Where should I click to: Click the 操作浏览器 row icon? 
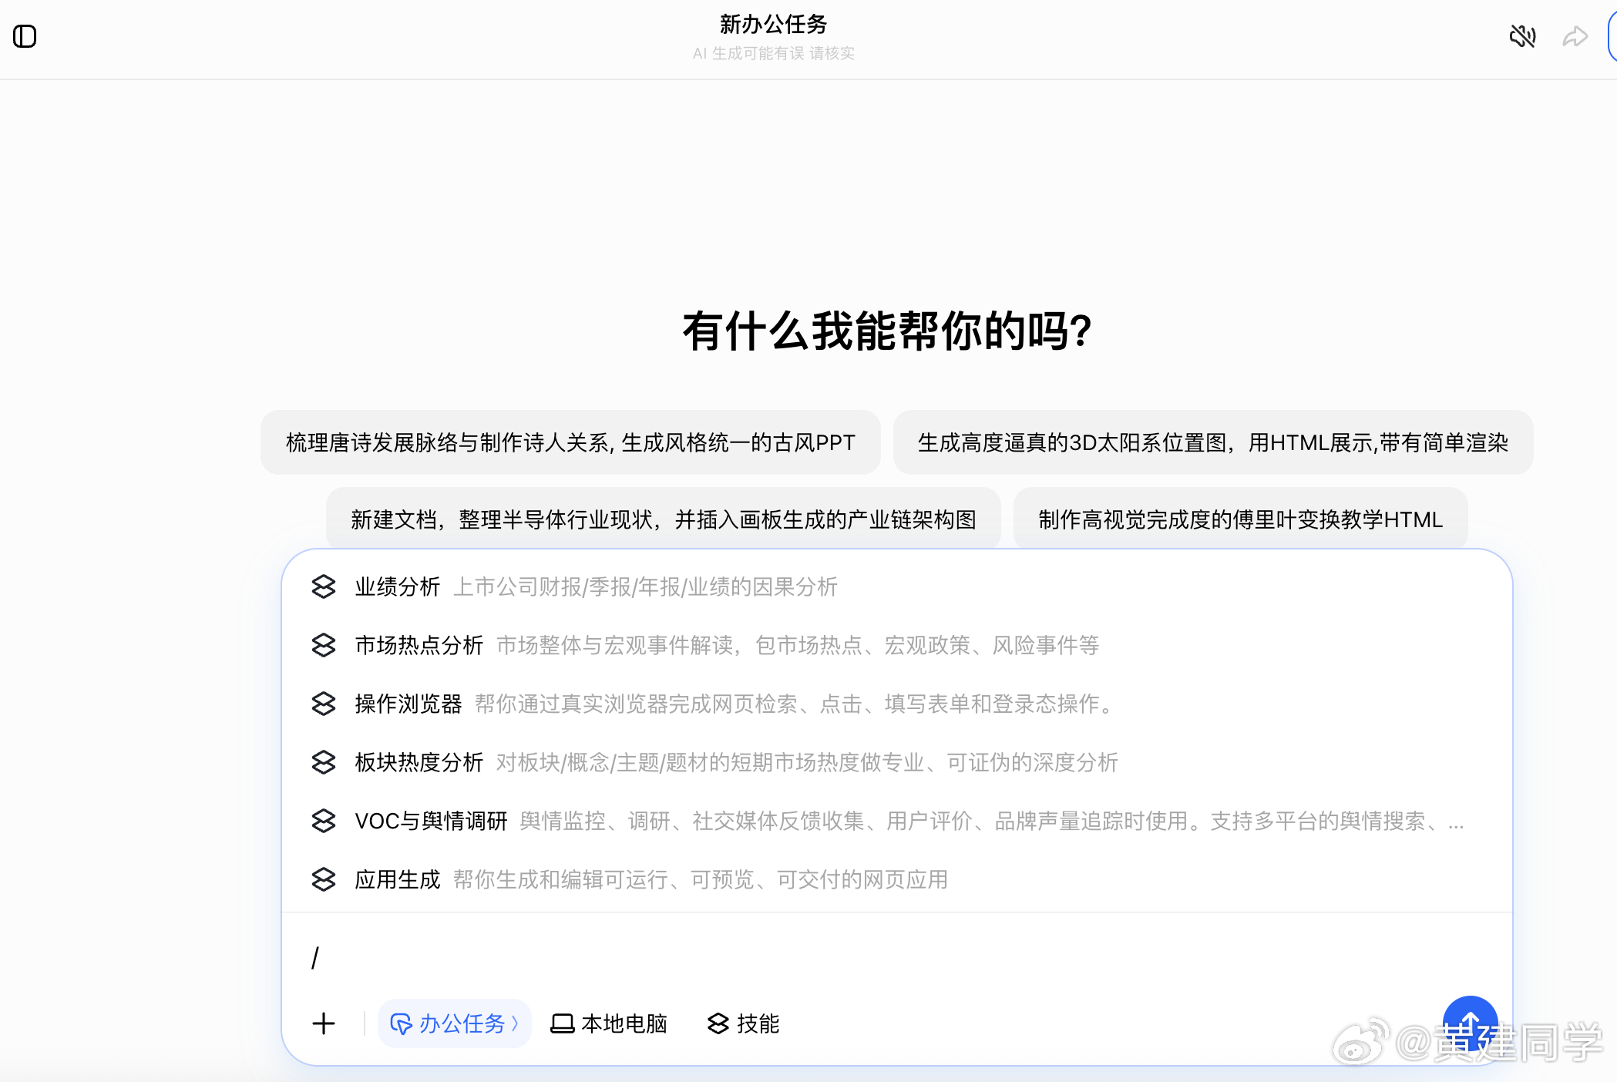tap(324, 704)
